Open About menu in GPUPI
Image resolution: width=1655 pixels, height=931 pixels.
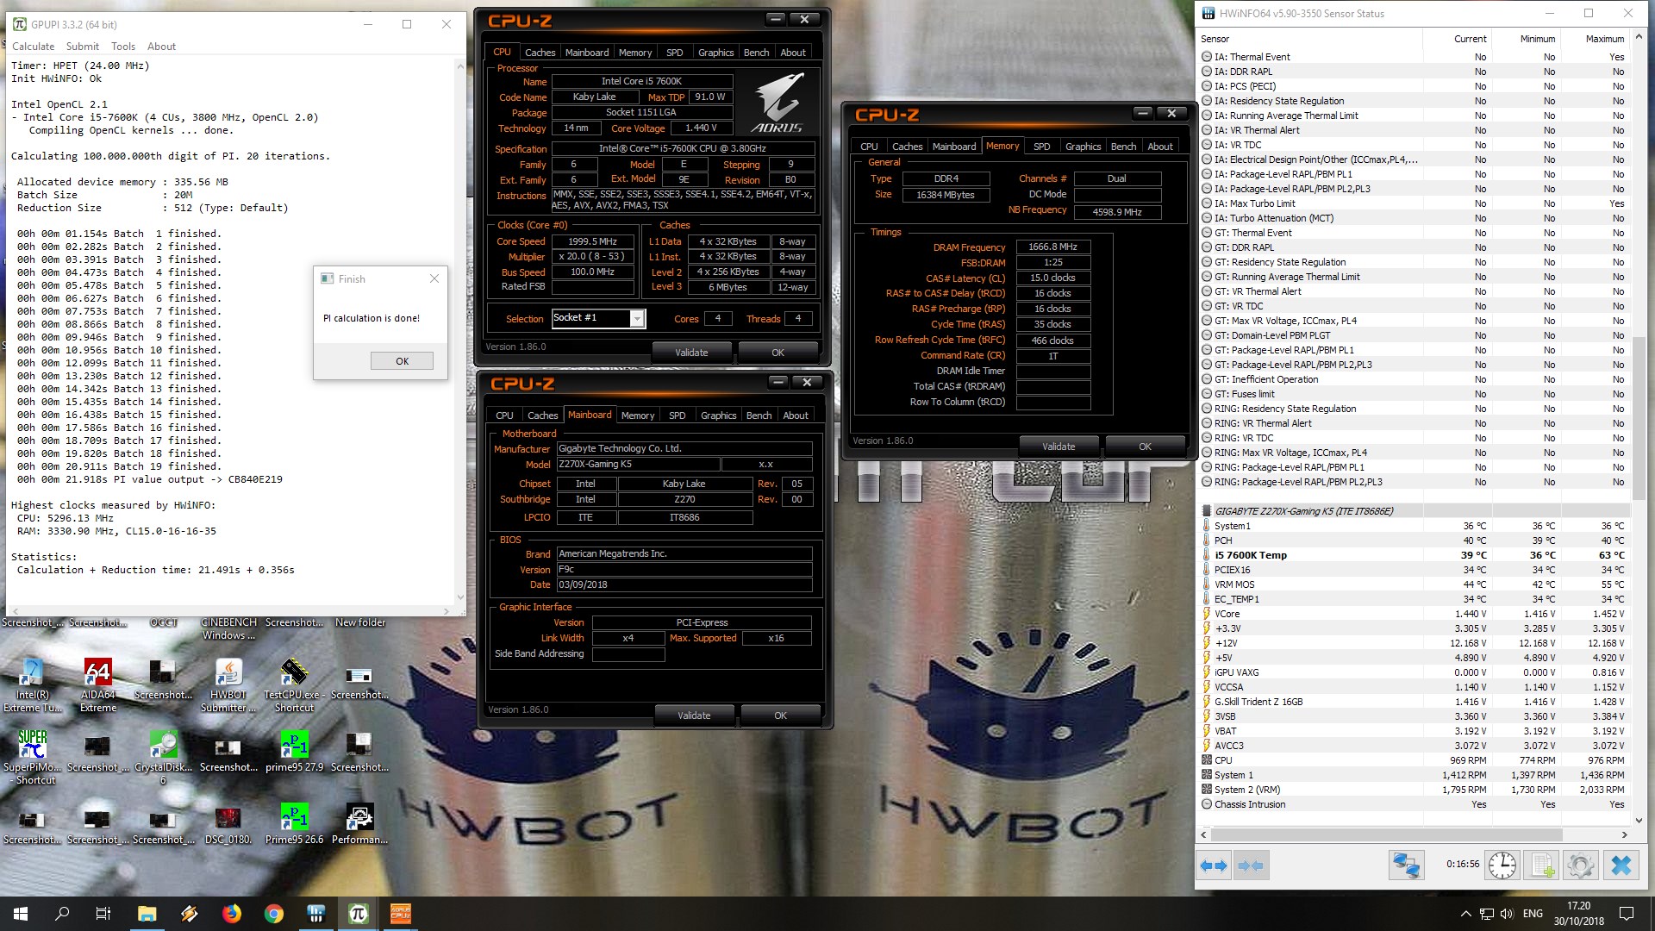161,47
